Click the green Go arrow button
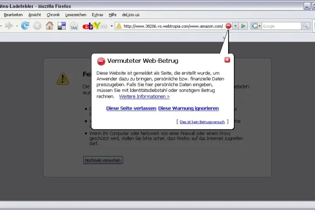This screenshot has width=315, height=210. (x=243, y=26)
